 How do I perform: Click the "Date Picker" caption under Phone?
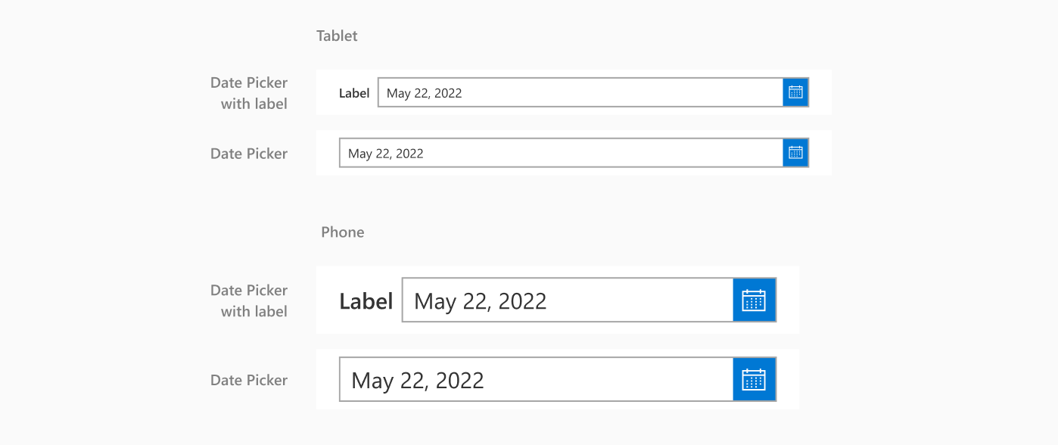tap(249, 380)
